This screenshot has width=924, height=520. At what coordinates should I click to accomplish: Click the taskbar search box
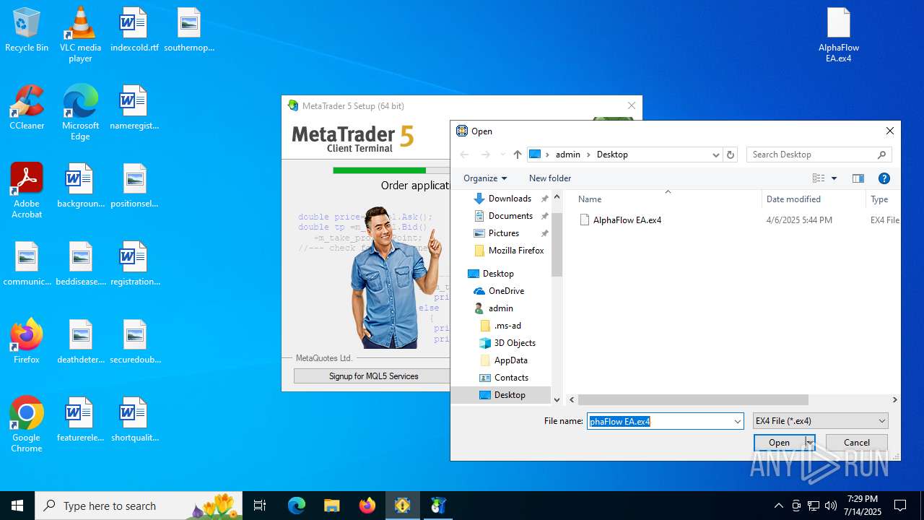139,506
